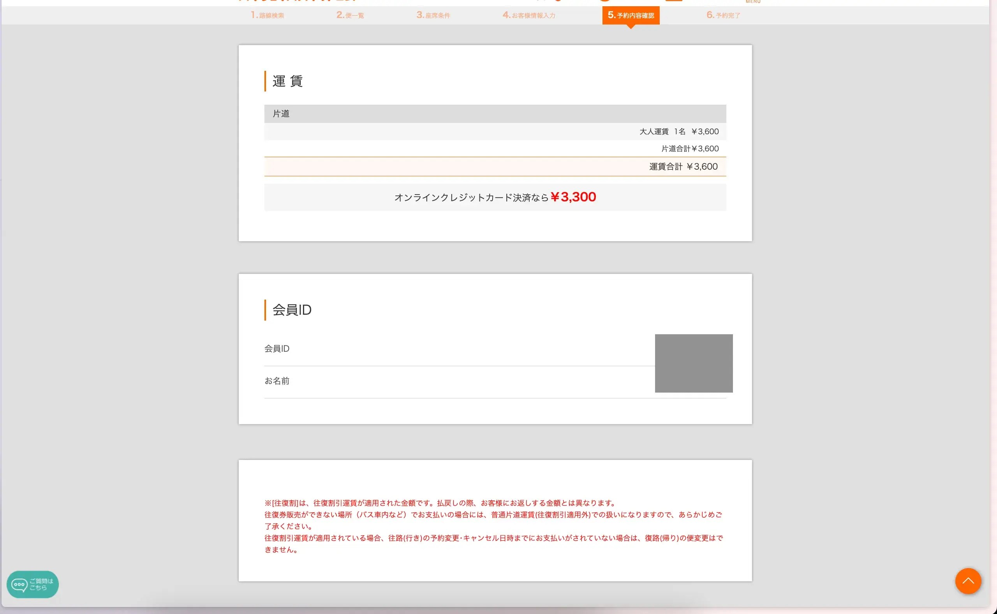
Task: Return to step 4 お客様情報入力
Action: click(x=529, y=16)
